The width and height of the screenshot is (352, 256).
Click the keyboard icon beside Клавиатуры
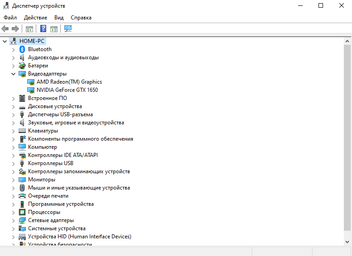[22, 131]
